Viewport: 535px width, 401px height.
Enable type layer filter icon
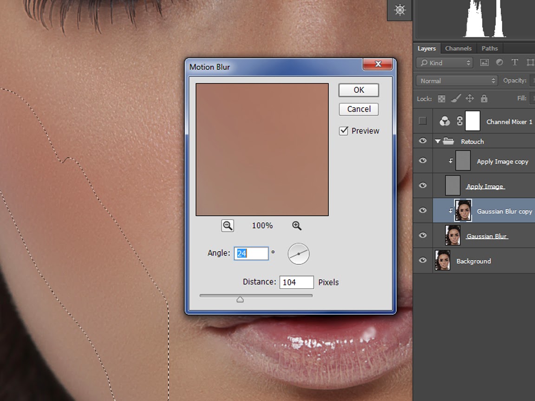(x=515, y=62)
